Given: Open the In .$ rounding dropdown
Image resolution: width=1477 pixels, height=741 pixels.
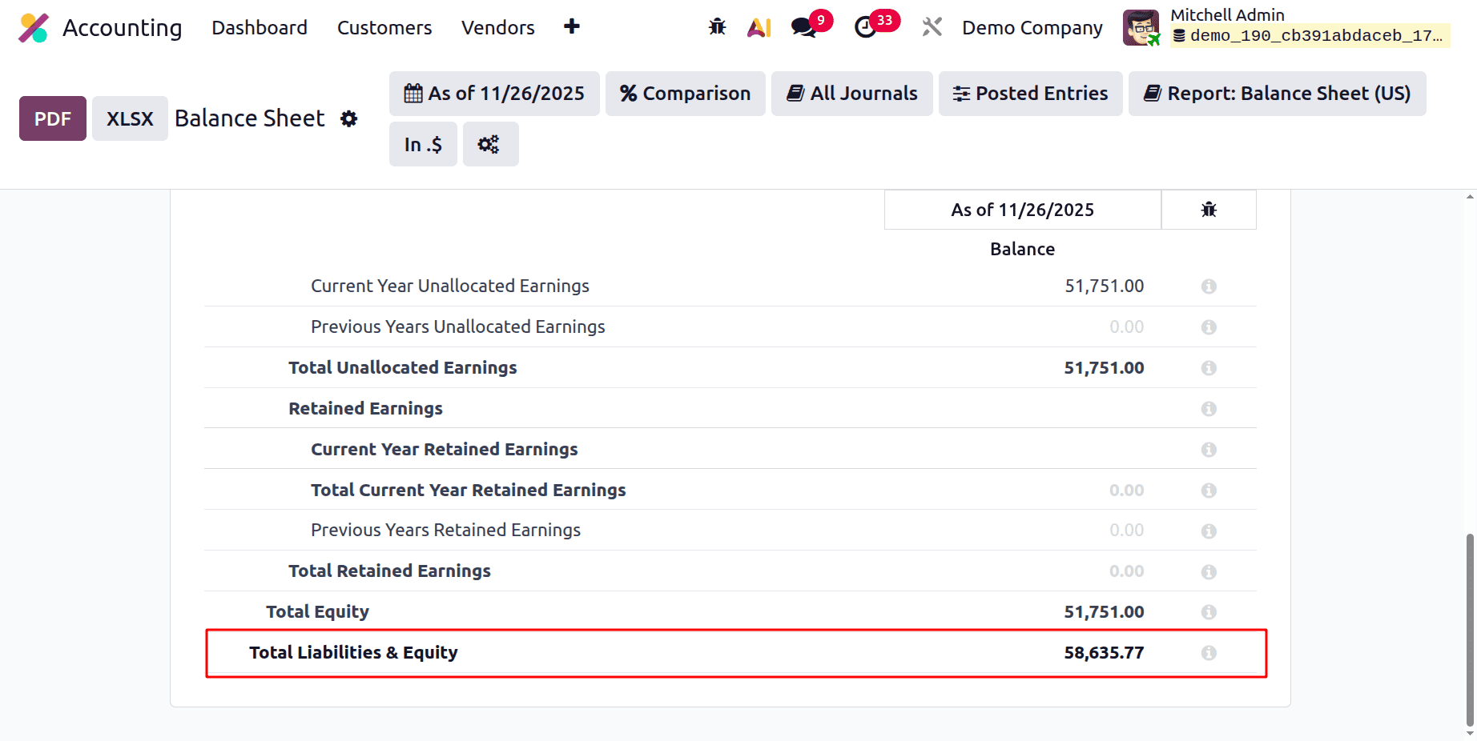Looking at the screenshot, I should point(423,144).
